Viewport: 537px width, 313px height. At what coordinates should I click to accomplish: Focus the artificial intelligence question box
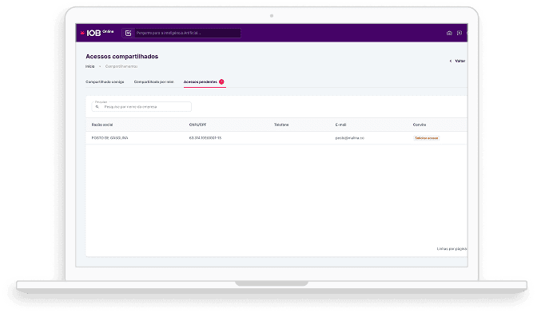187,33
